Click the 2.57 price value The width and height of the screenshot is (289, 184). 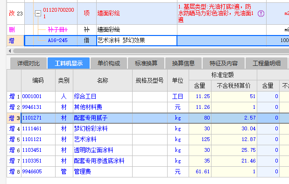pos(250,118)
